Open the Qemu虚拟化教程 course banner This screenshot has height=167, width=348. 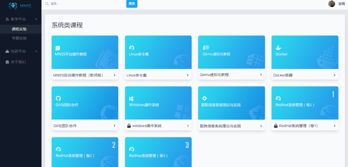(231, 52)
